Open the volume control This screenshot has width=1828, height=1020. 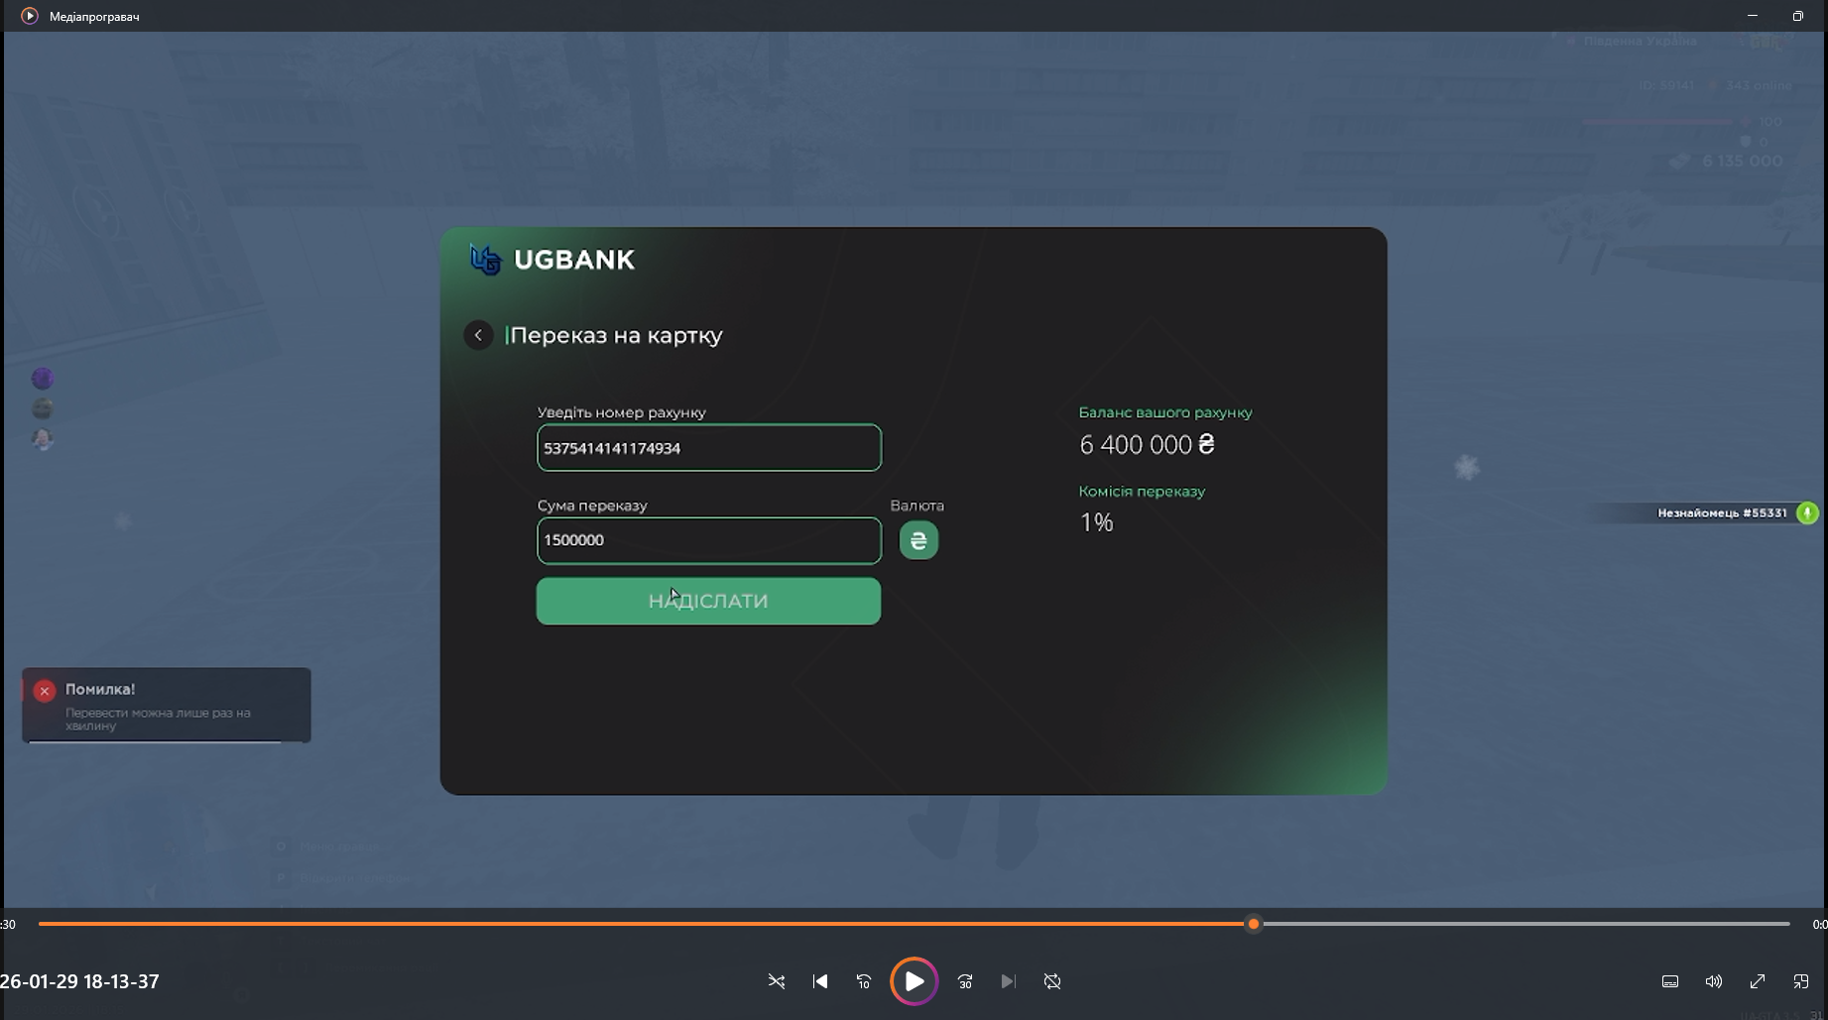pyautogui.click(x=1714, y=981)
